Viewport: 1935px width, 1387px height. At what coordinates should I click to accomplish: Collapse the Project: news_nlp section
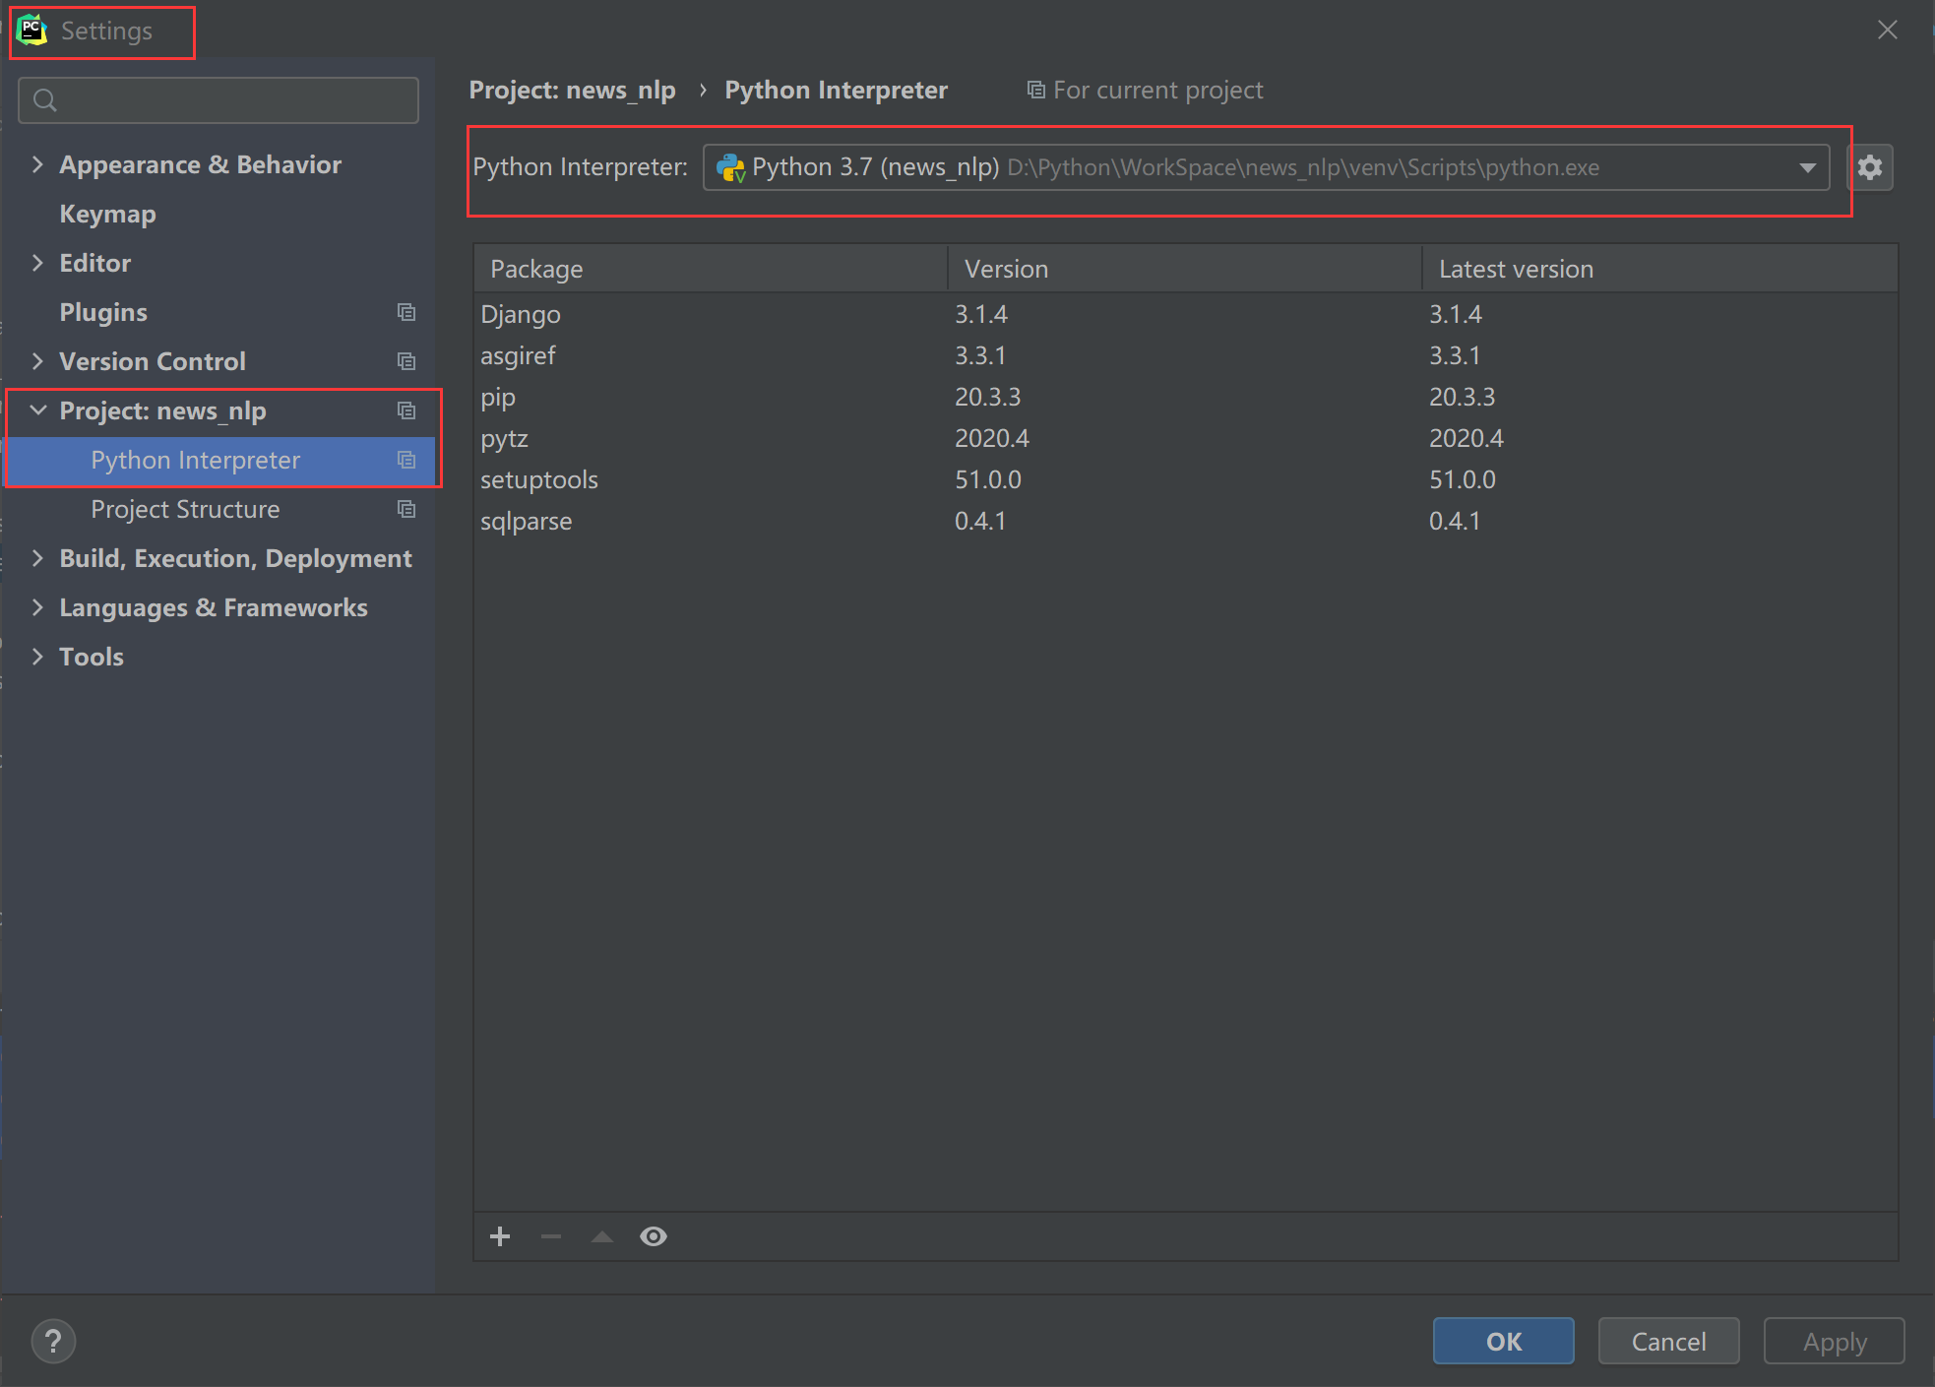[x=37, y=410]
